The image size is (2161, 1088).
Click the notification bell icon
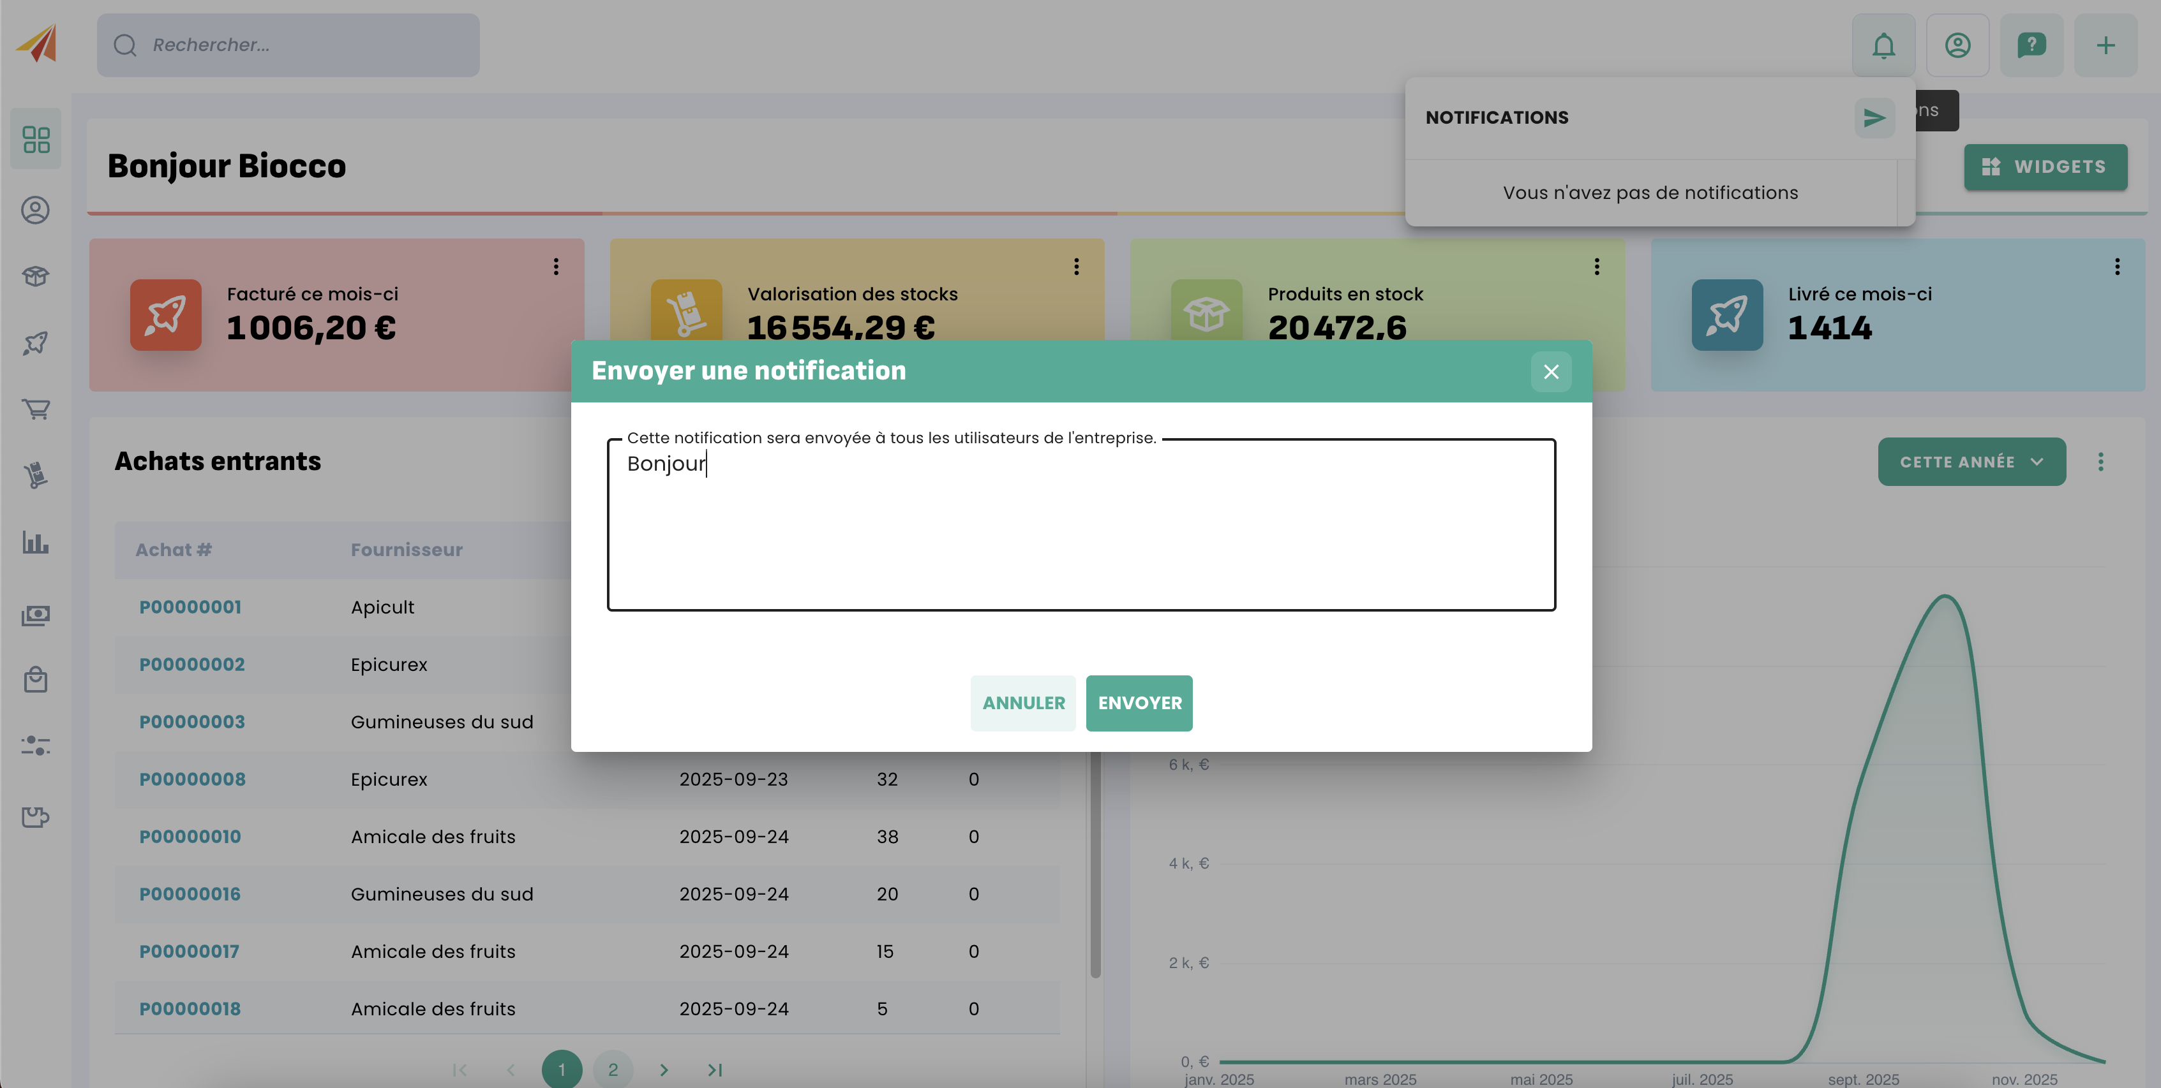point(1883,45)
